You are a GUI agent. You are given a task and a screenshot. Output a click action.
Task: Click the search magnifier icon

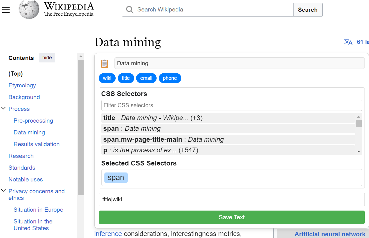pyautogui.click(x=130, y=10)
